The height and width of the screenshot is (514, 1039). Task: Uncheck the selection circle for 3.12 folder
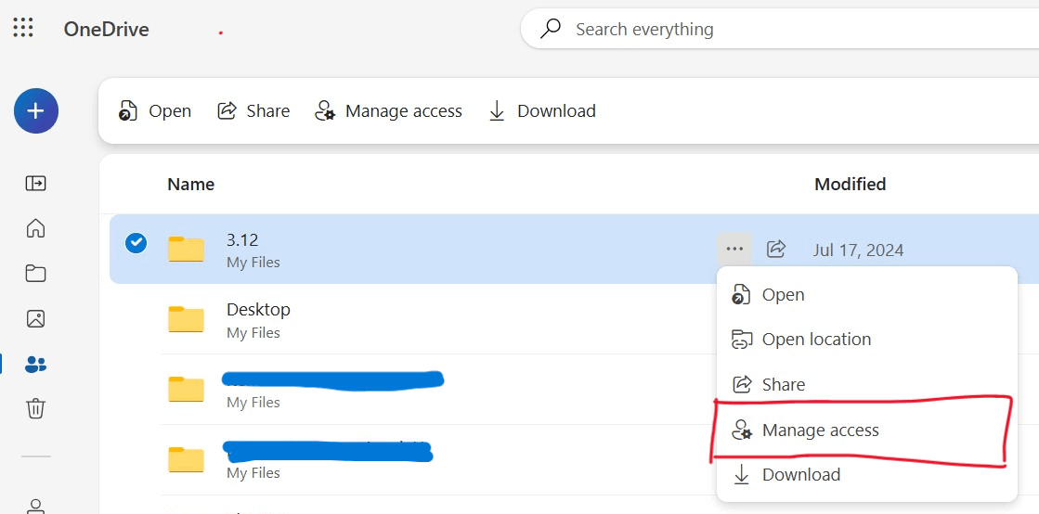pos(136,243)
